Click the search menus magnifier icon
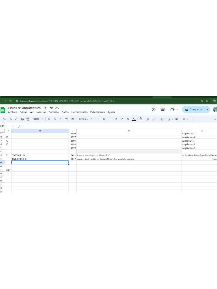 pos(5,119)
